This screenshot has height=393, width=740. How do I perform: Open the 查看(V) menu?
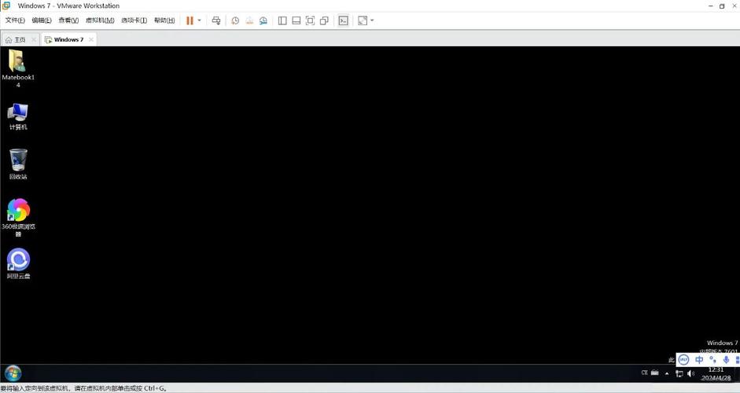pos(68,20)
